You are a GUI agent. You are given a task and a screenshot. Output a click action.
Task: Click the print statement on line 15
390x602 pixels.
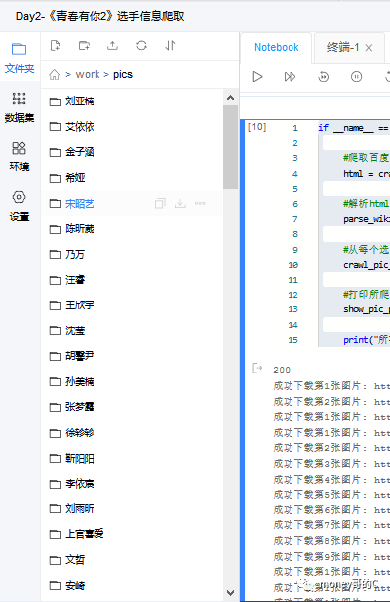(366, 340)
